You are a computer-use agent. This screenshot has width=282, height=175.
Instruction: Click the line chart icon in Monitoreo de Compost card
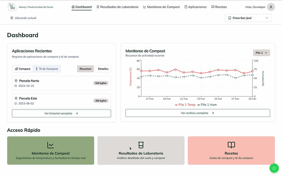point(51,145)
